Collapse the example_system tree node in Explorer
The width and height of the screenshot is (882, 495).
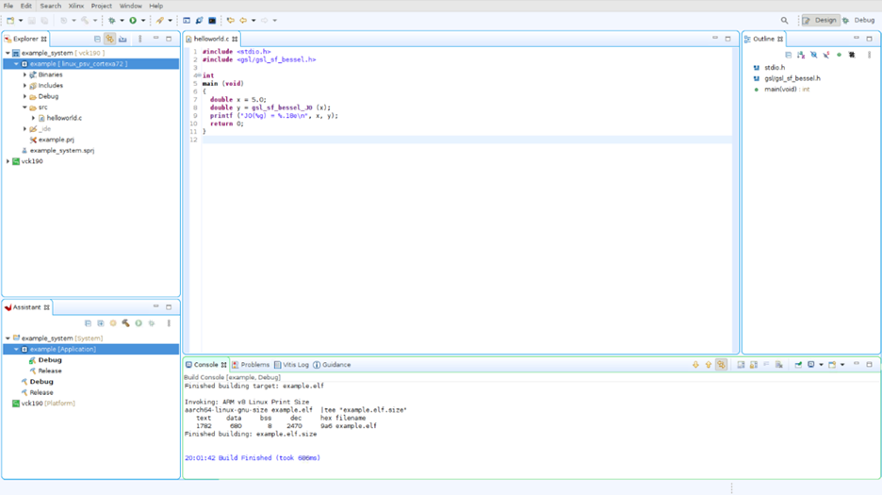pyautogui.click(x=8, y=53)
